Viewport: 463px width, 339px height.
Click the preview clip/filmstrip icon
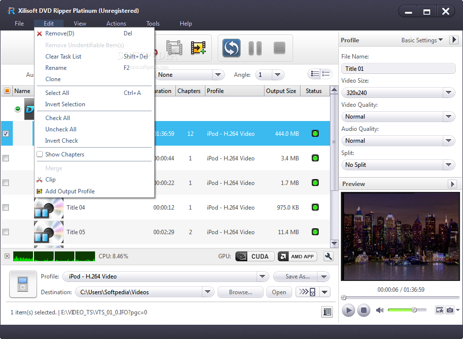[x=440, y=310]
